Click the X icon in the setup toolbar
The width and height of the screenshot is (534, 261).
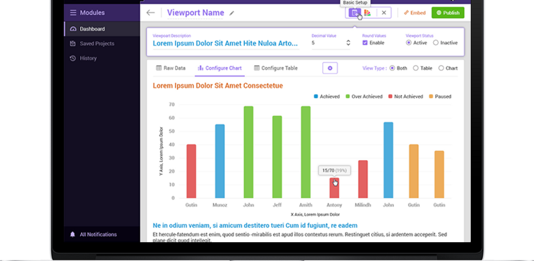[384, 13]
